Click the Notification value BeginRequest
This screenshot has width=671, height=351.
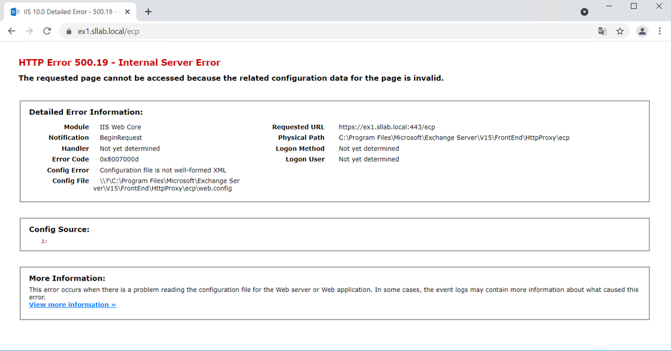[x=121, y=138]
